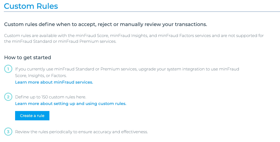
Task: Click the step 1 numbered circle icon
Action: coord(8,69)
